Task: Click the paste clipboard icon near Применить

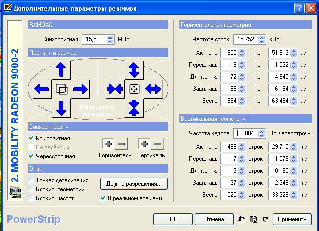Action: pos(253,219)
